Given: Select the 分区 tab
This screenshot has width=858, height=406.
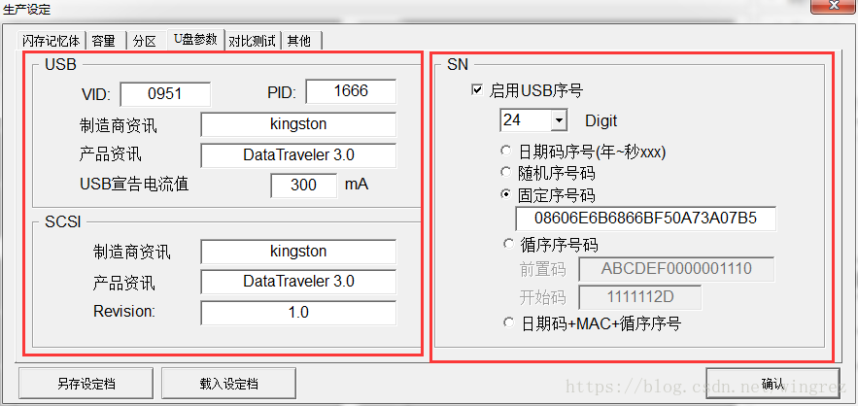Looking at the screenshot, I should [146, 41].
